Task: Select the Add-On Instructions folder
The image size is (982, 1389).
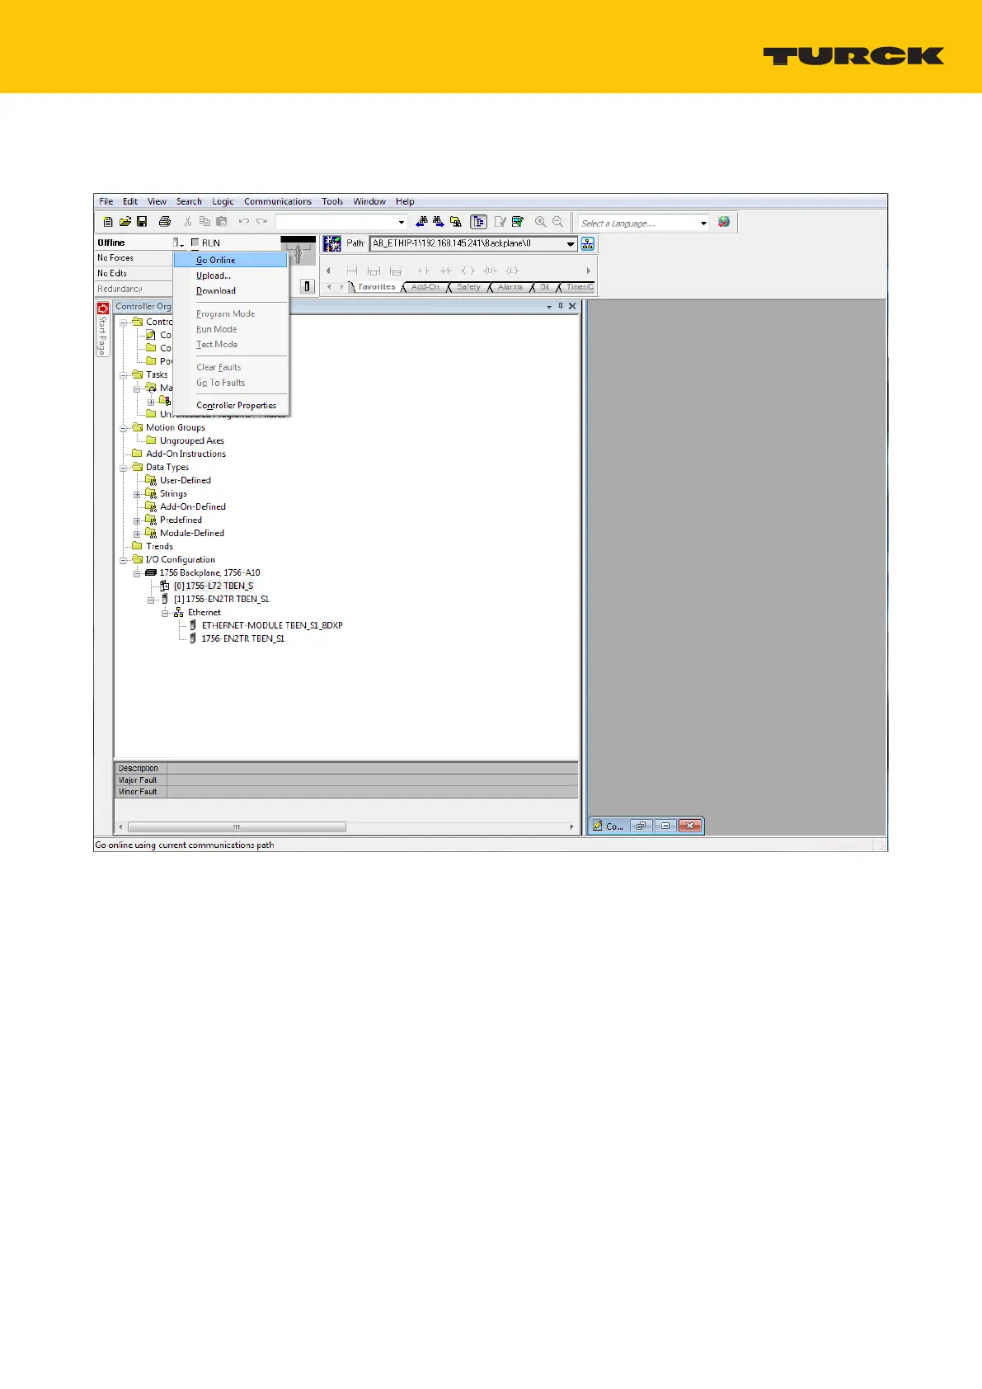Action: click(186, 454)
